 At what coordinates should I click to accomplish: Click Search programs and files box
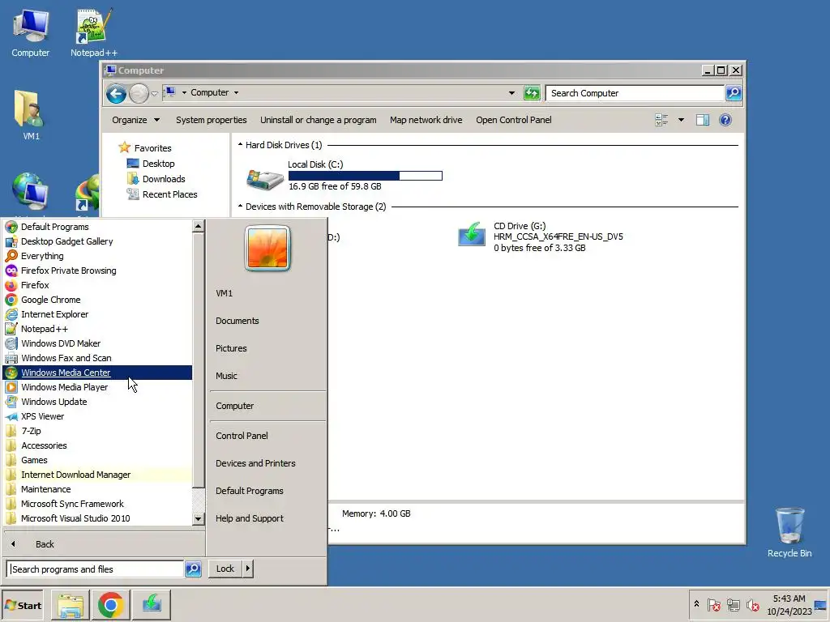pyautogui.click(x=96, y=569)
